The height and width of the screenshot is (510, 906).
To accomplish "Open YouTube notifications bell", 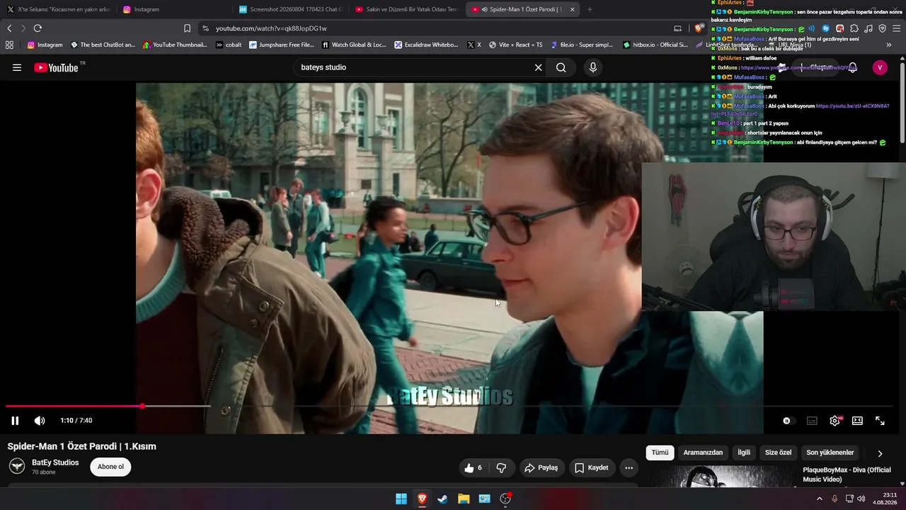I will [x=852, y=67].
